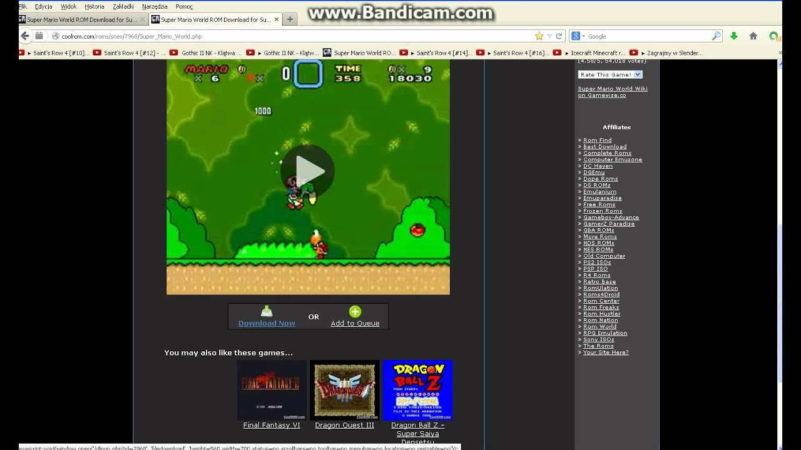Click the Download Now link
The image size is (801, 450).
267,323
